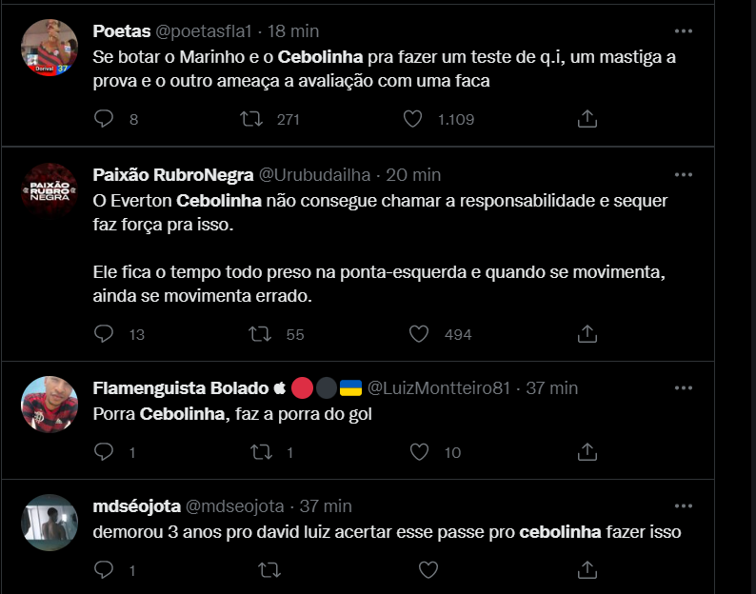This screenshot has width=756, height=594.
Task: Share the mdséojota tweet
Action: click(587, 570)
